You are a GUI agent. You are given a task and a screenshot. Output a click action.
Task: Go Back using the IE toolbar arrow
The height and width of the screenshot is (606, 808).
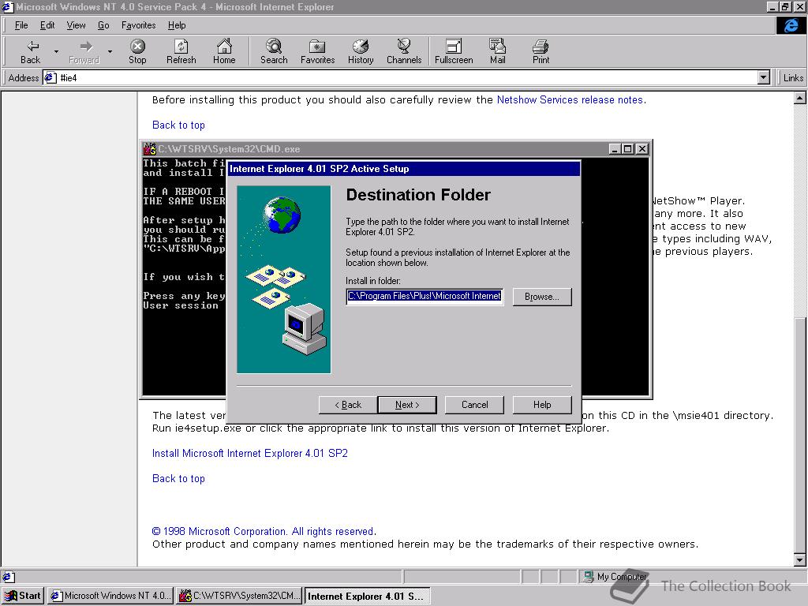(x=31, y=51)
